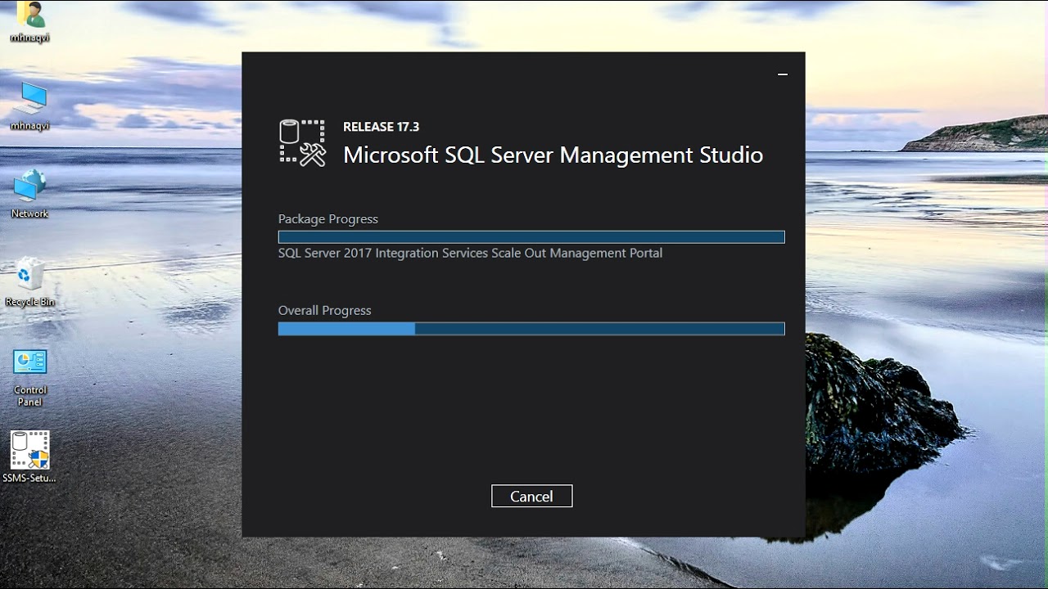Click the Package Progress bar
The width and height of the screenshot is (1048, 589).
531,237
